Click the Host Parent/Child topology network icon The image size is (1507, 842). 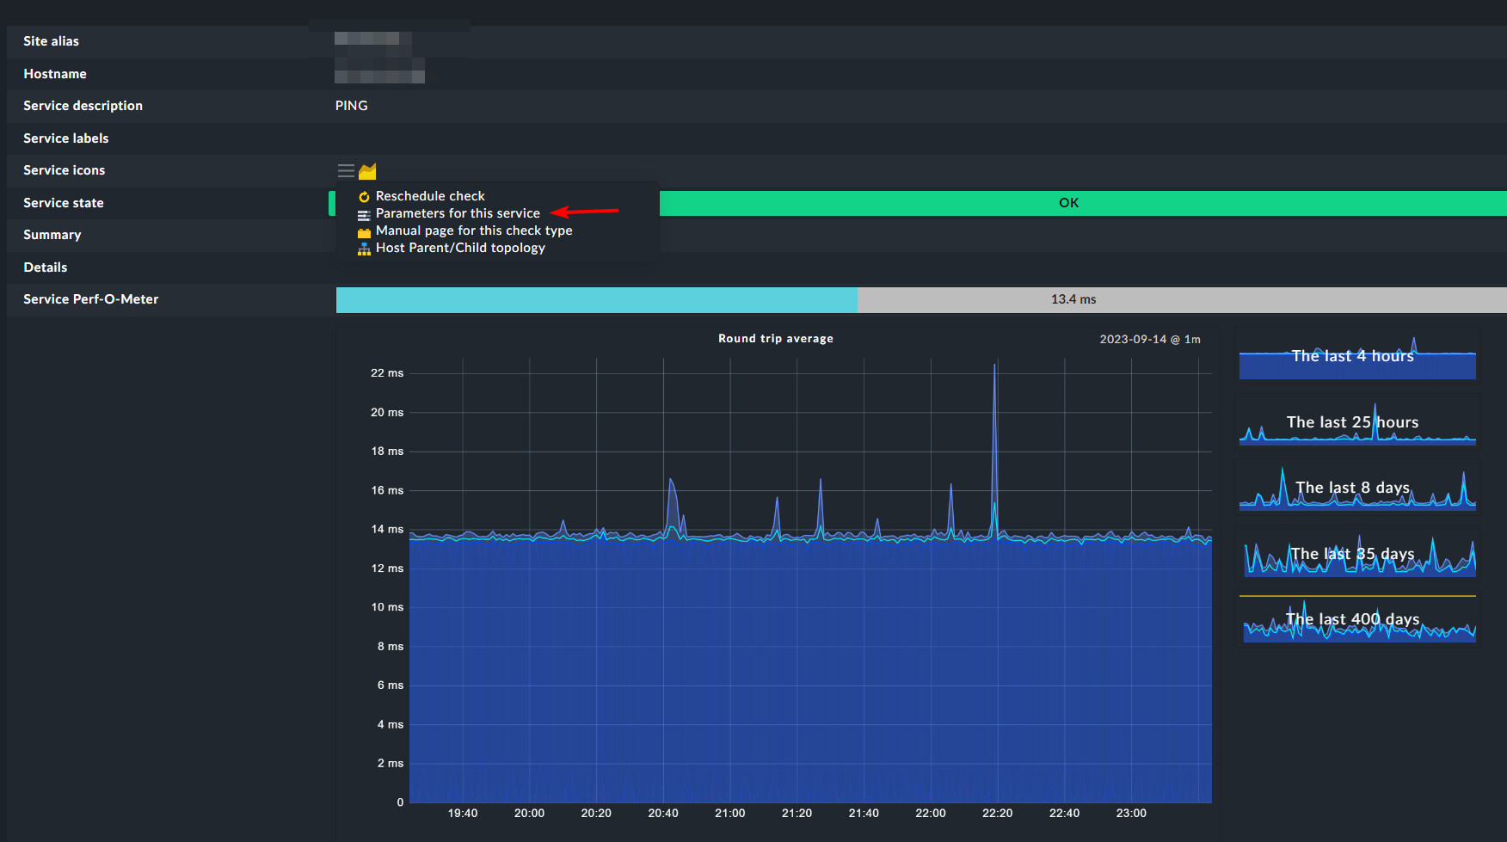coord(364,249)
